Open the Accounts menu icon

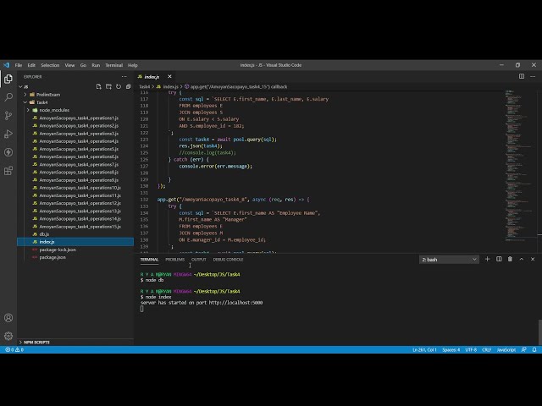[8, 318]
